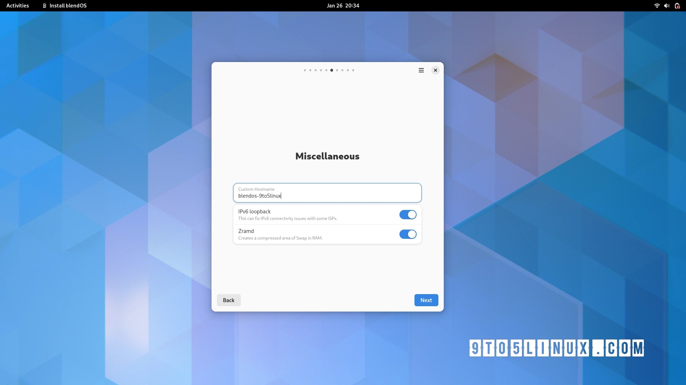This screenshot has height=385, width=686.
Task: Turn off the Zramd switch
Action: tap(408, 234)
